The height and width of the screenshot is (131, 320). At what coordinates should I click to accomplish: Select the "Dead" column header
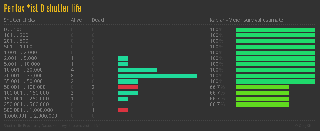(x=98, y=20)
